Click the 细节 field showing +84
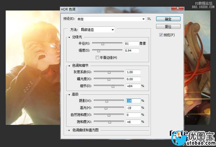Viewport: 216px width, 147px height. pos(133,86)
